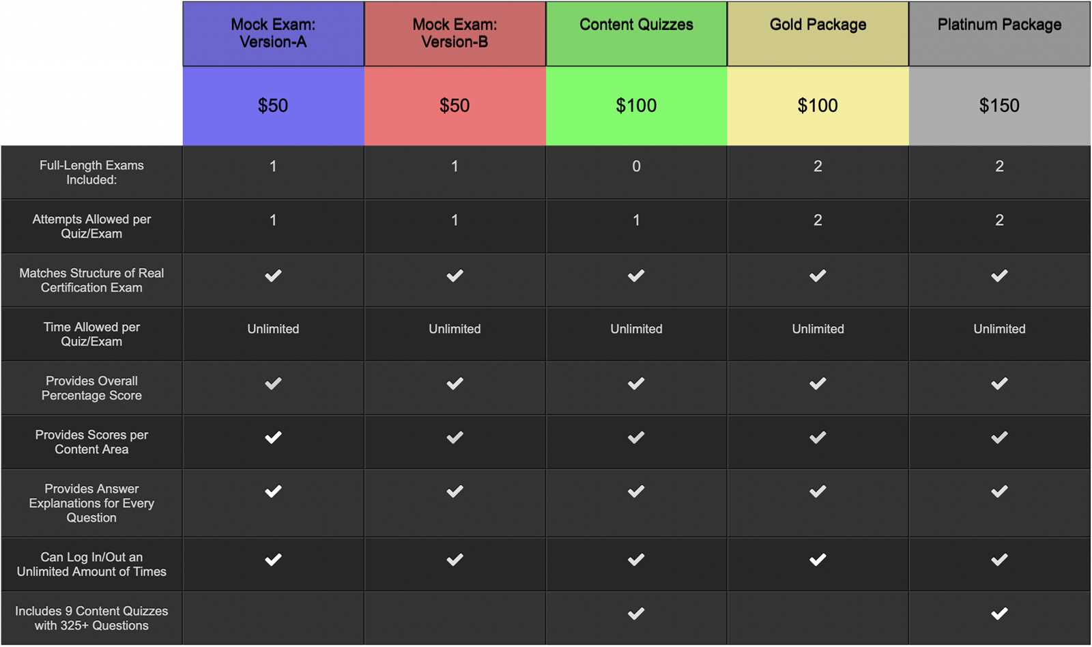Viewport: 1092px width, 647px height.
Task: Click the checkmark for Platinum Package content quizzes
Action: (x=999, y=614)
